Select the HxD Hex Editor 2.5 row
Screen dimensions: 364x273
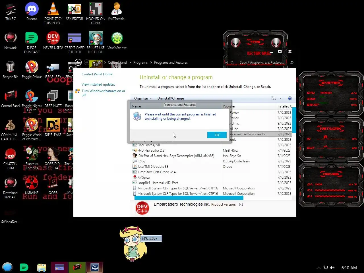tap(212, 150)
